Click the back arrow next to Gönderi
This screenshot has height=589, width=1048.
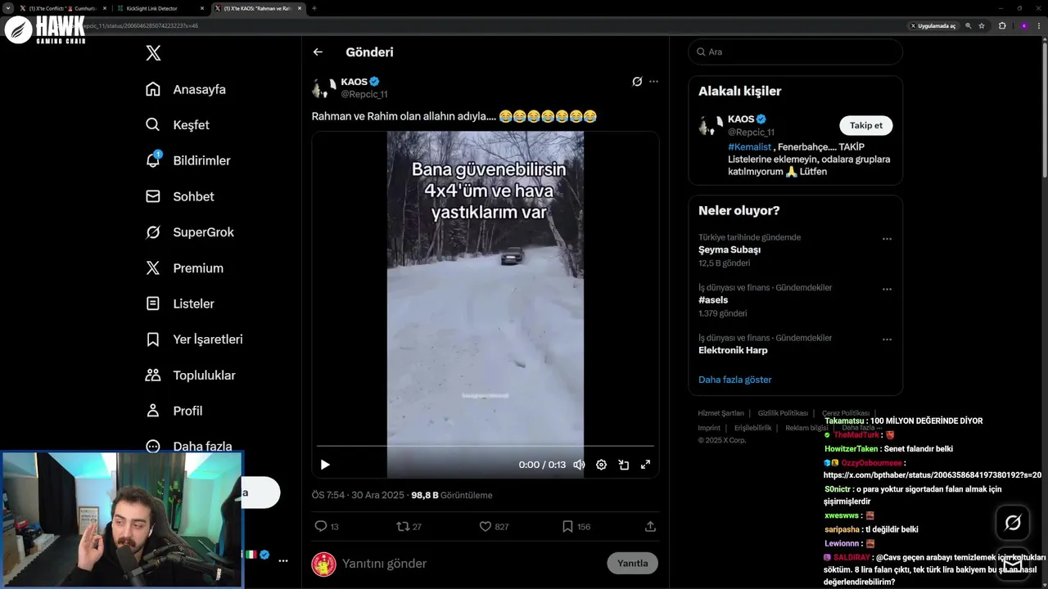pyautogui.click(x=318, y=52)
